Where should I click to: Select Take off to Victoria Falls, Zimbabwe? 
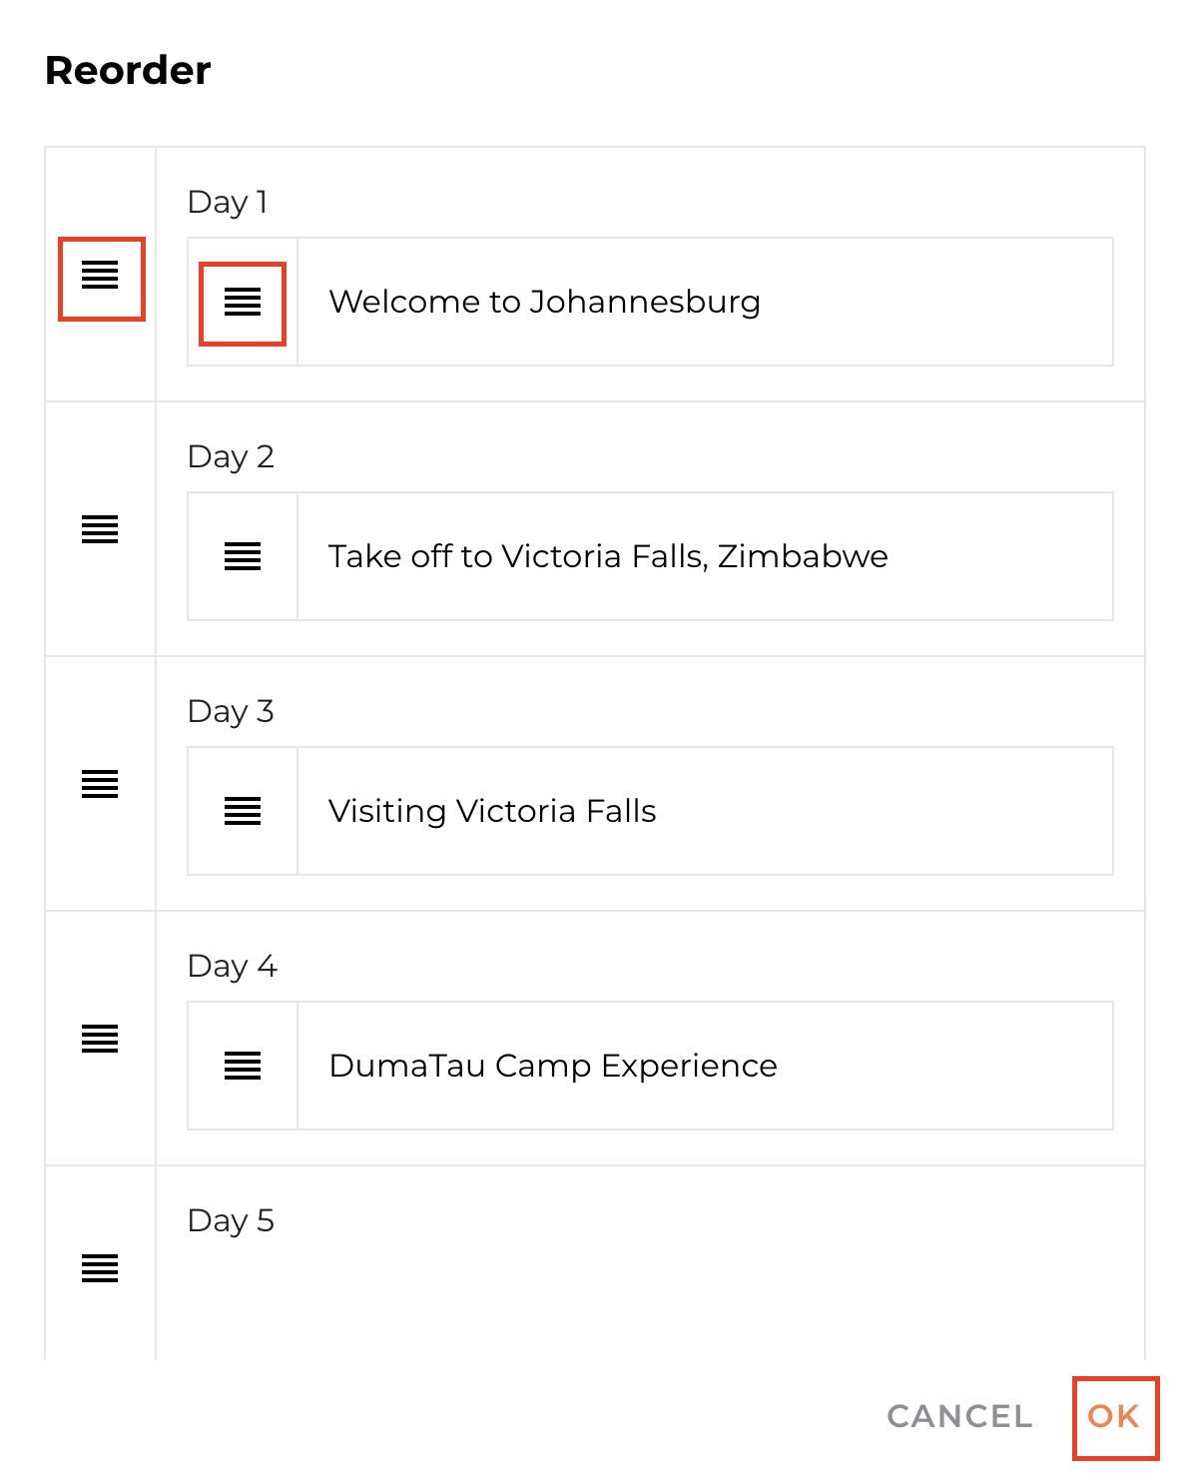point(608,556)
